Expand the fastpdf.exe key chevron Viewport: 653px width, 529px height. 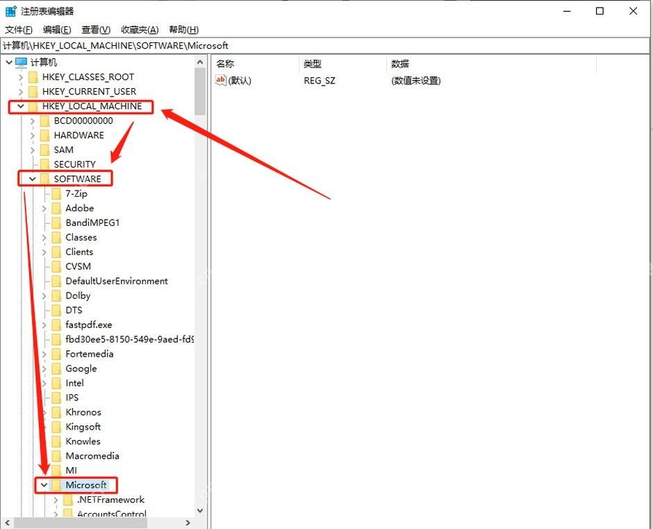pos(44,325)
